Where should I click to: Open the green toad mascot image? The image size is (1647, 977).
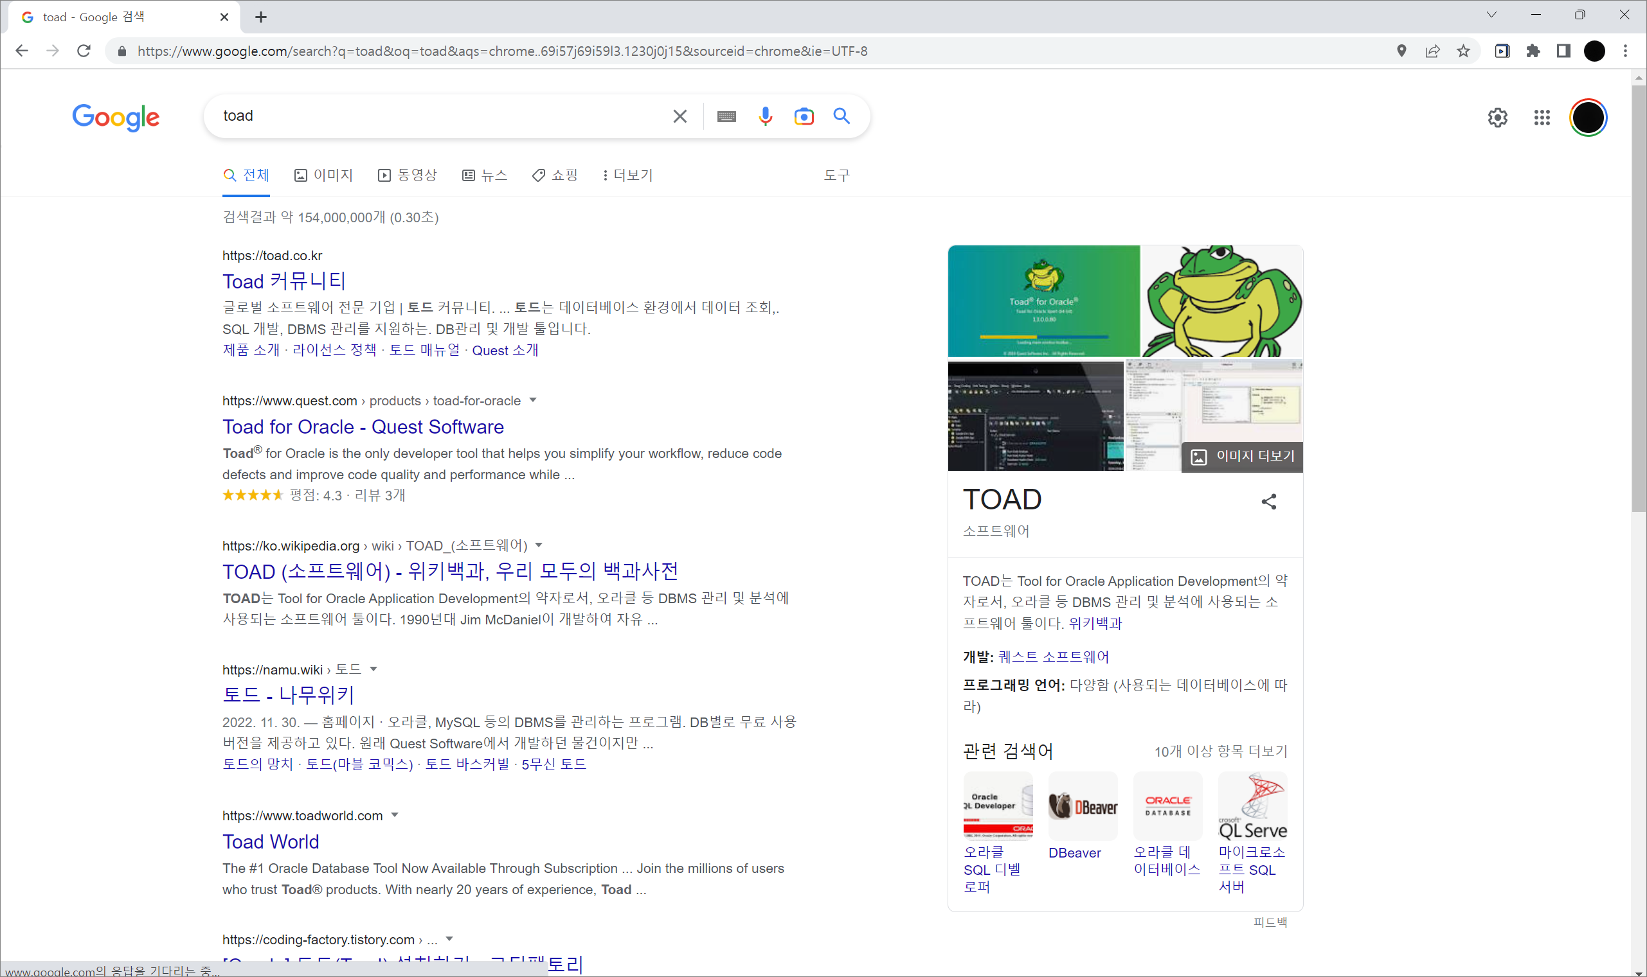click(1222, 301)
